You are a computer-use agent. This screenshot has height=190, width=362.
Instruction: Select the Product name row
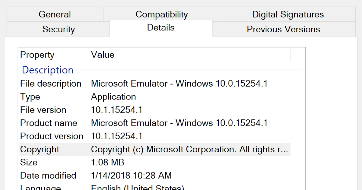(49, 123)
